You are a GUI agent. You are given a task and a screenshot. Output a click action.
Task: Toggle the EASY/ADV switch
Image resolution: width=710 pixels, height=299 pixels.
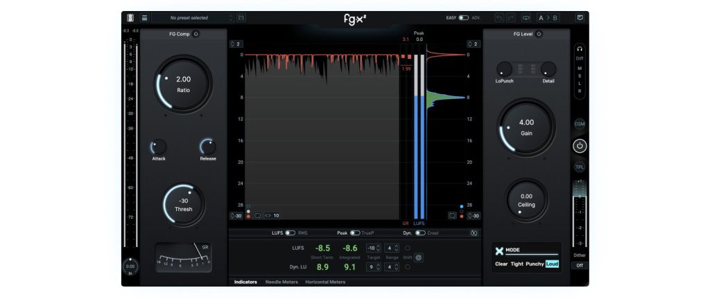(464, 18)
